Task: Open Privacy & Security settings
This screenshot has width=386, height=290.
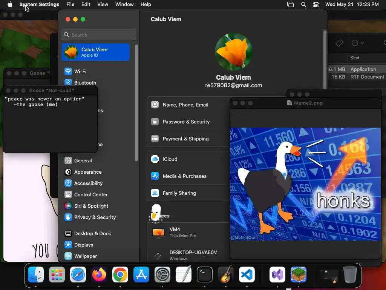Action: coord(96,217)
